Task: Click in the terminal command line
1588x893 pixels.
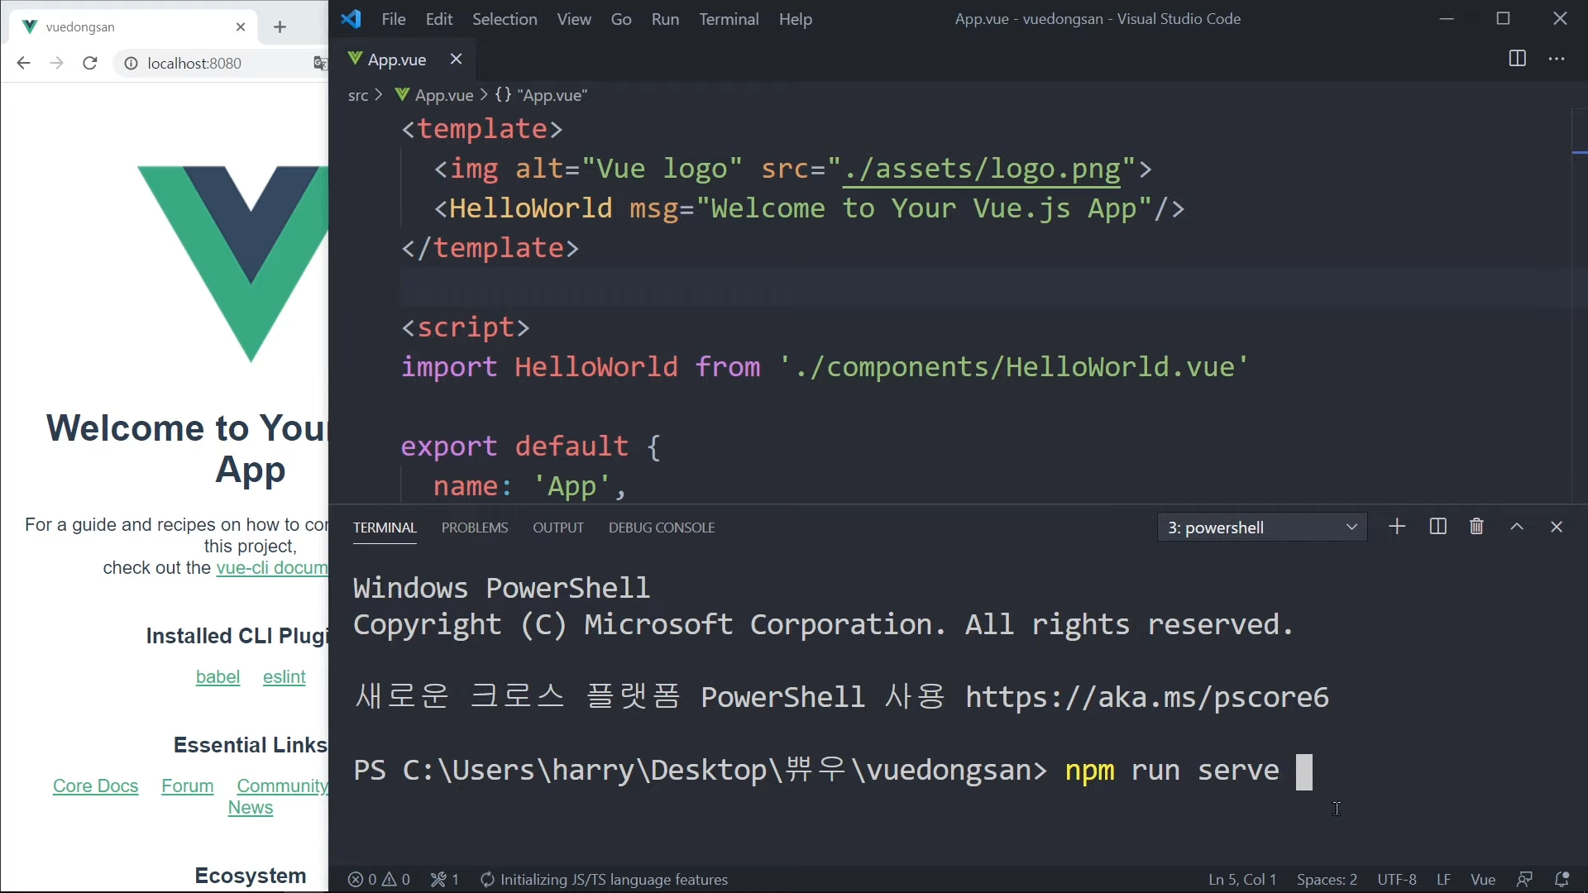Action: (x=833, y=771)
